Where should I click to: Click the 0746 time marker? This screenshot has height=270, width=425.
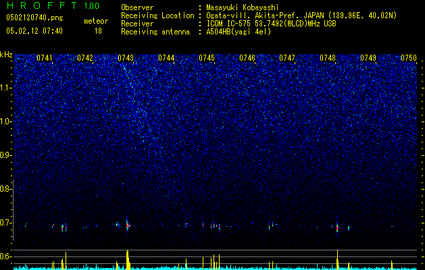click(247, 58)
